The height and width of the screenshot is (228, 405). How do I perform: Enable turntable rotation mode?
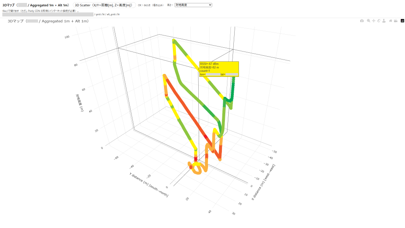coord(384,21)
